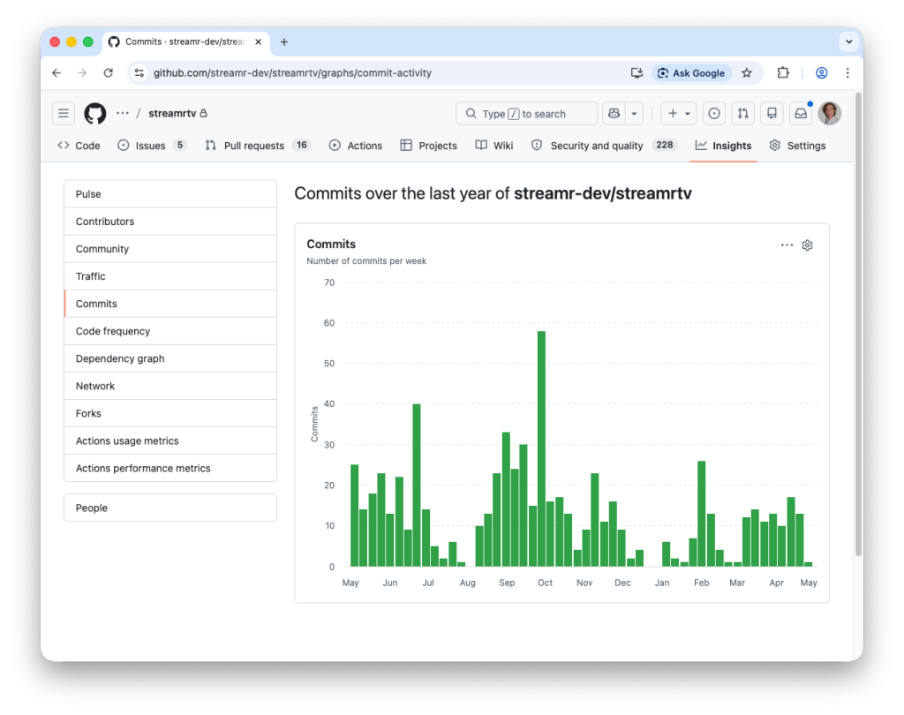904x715 pixels.
Task: Focus the Type / to search field
Action: 526,114
